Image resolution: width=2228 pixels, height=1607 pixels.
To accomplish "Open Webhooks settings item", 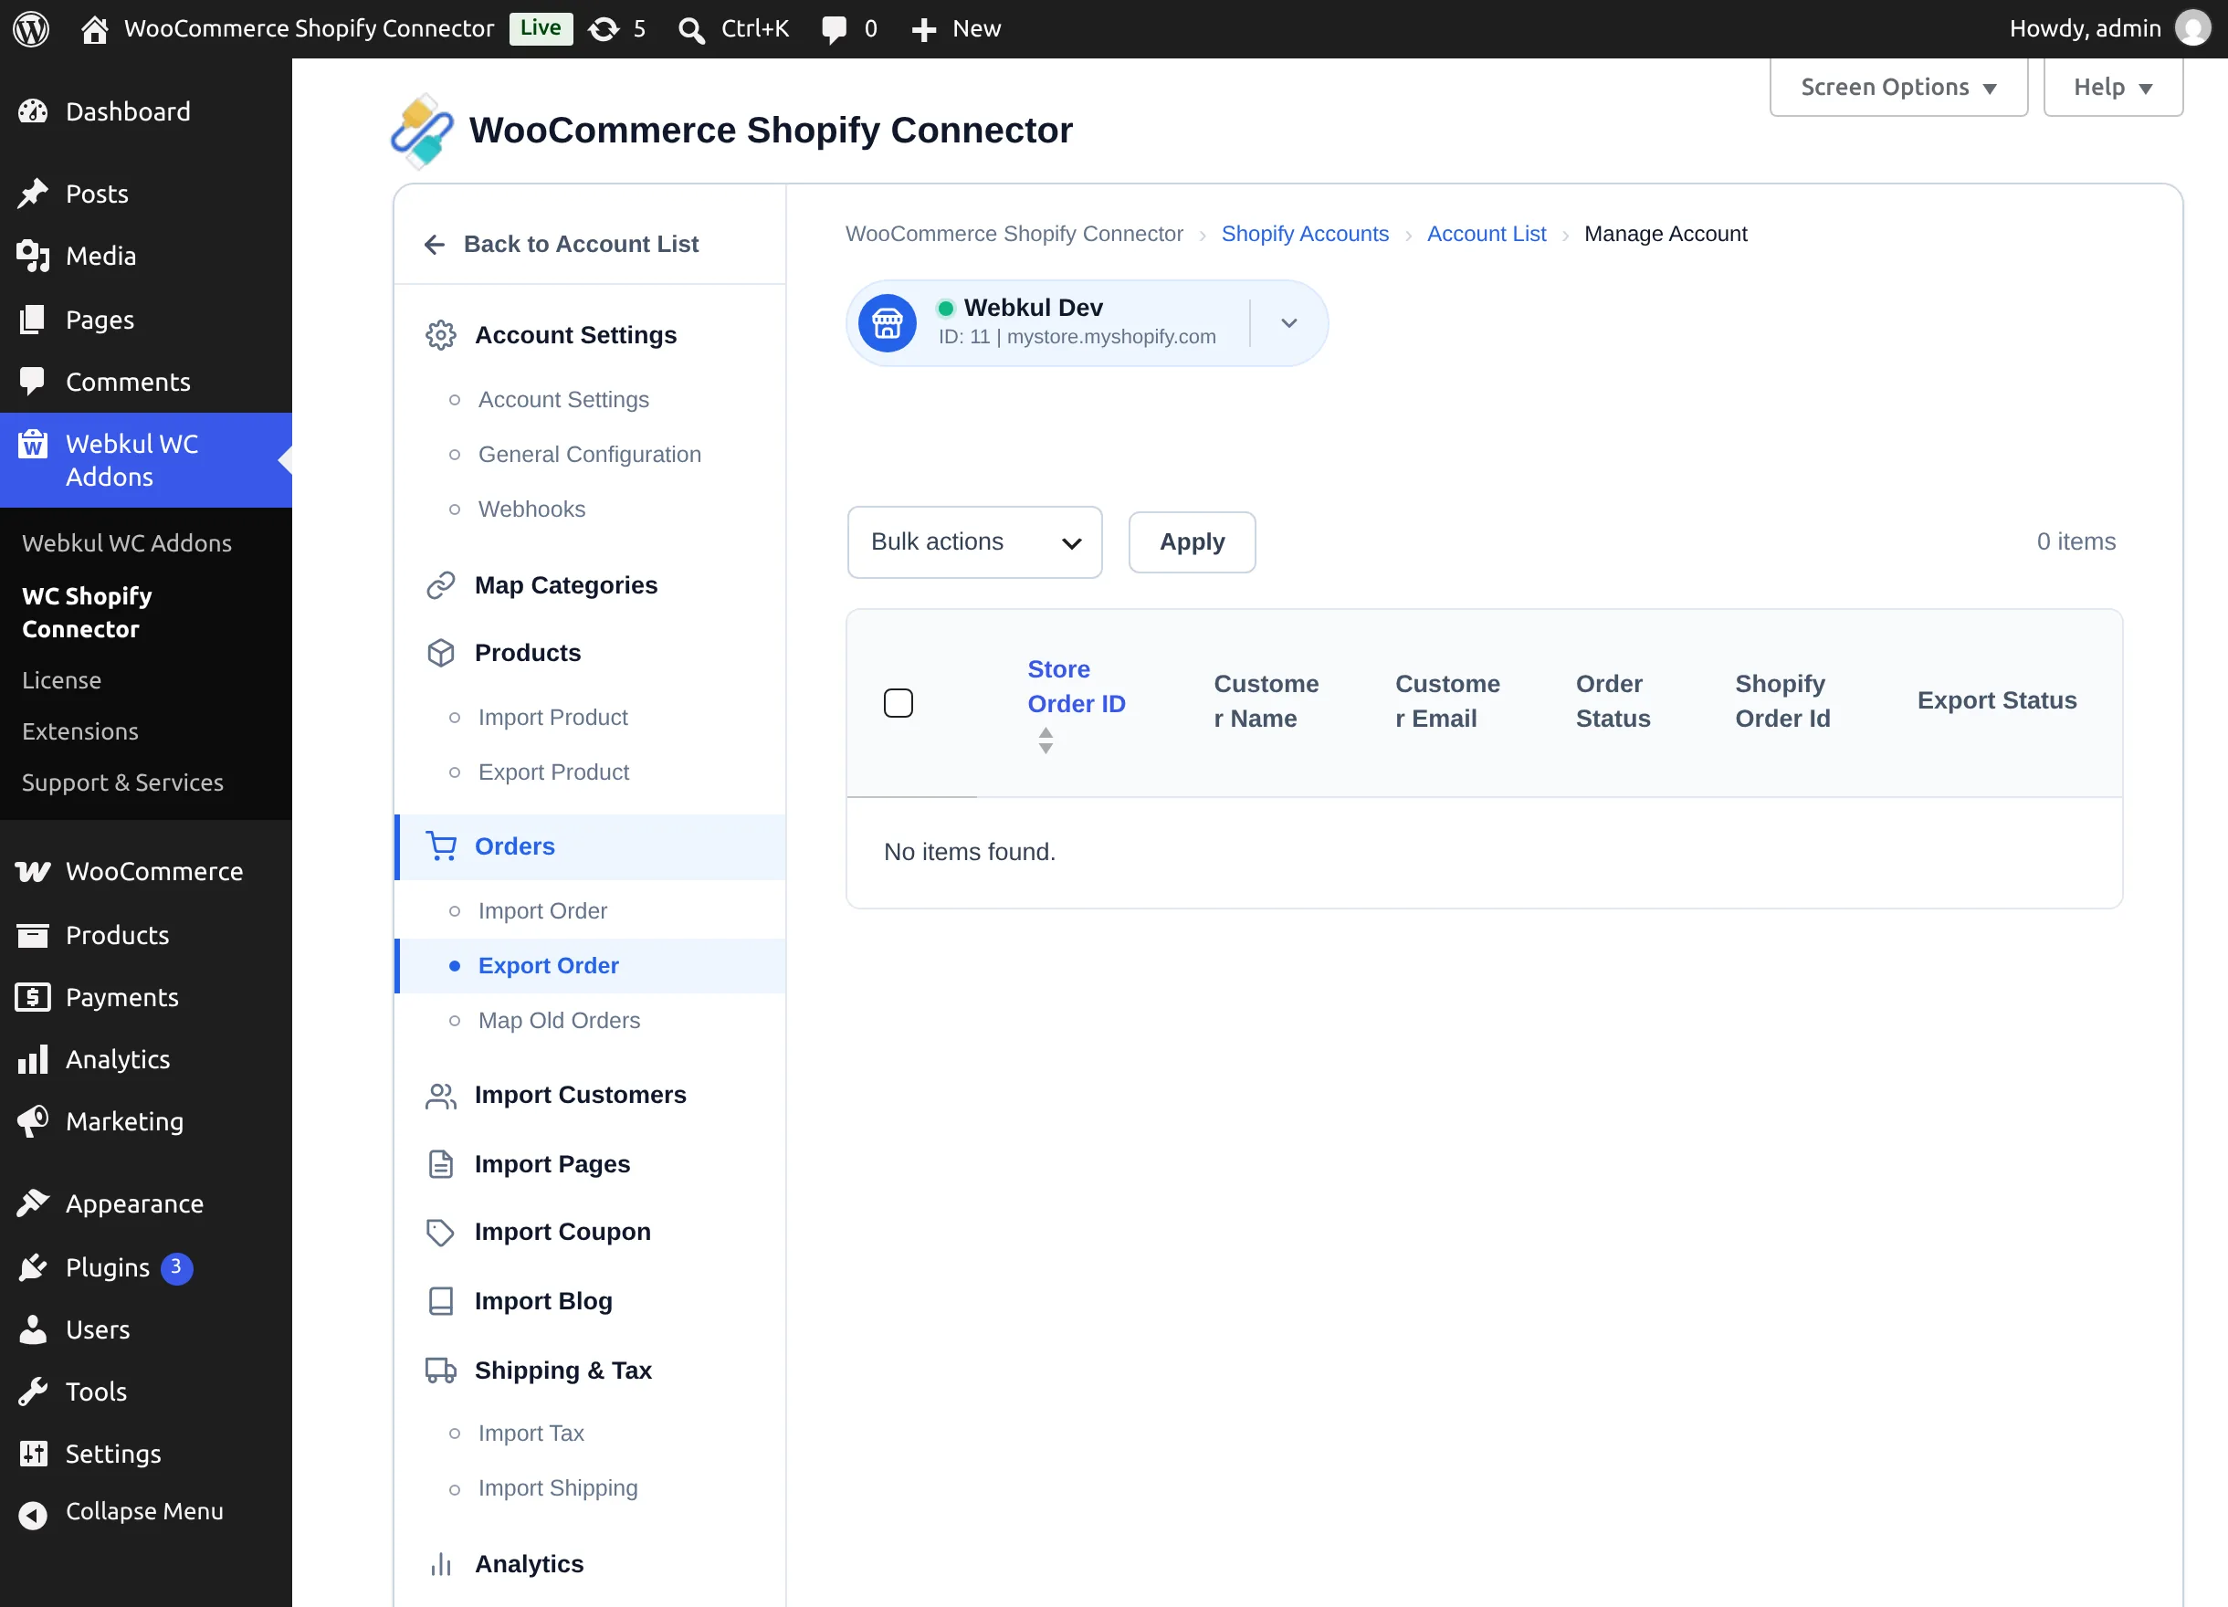I will [x=531, y=509].
